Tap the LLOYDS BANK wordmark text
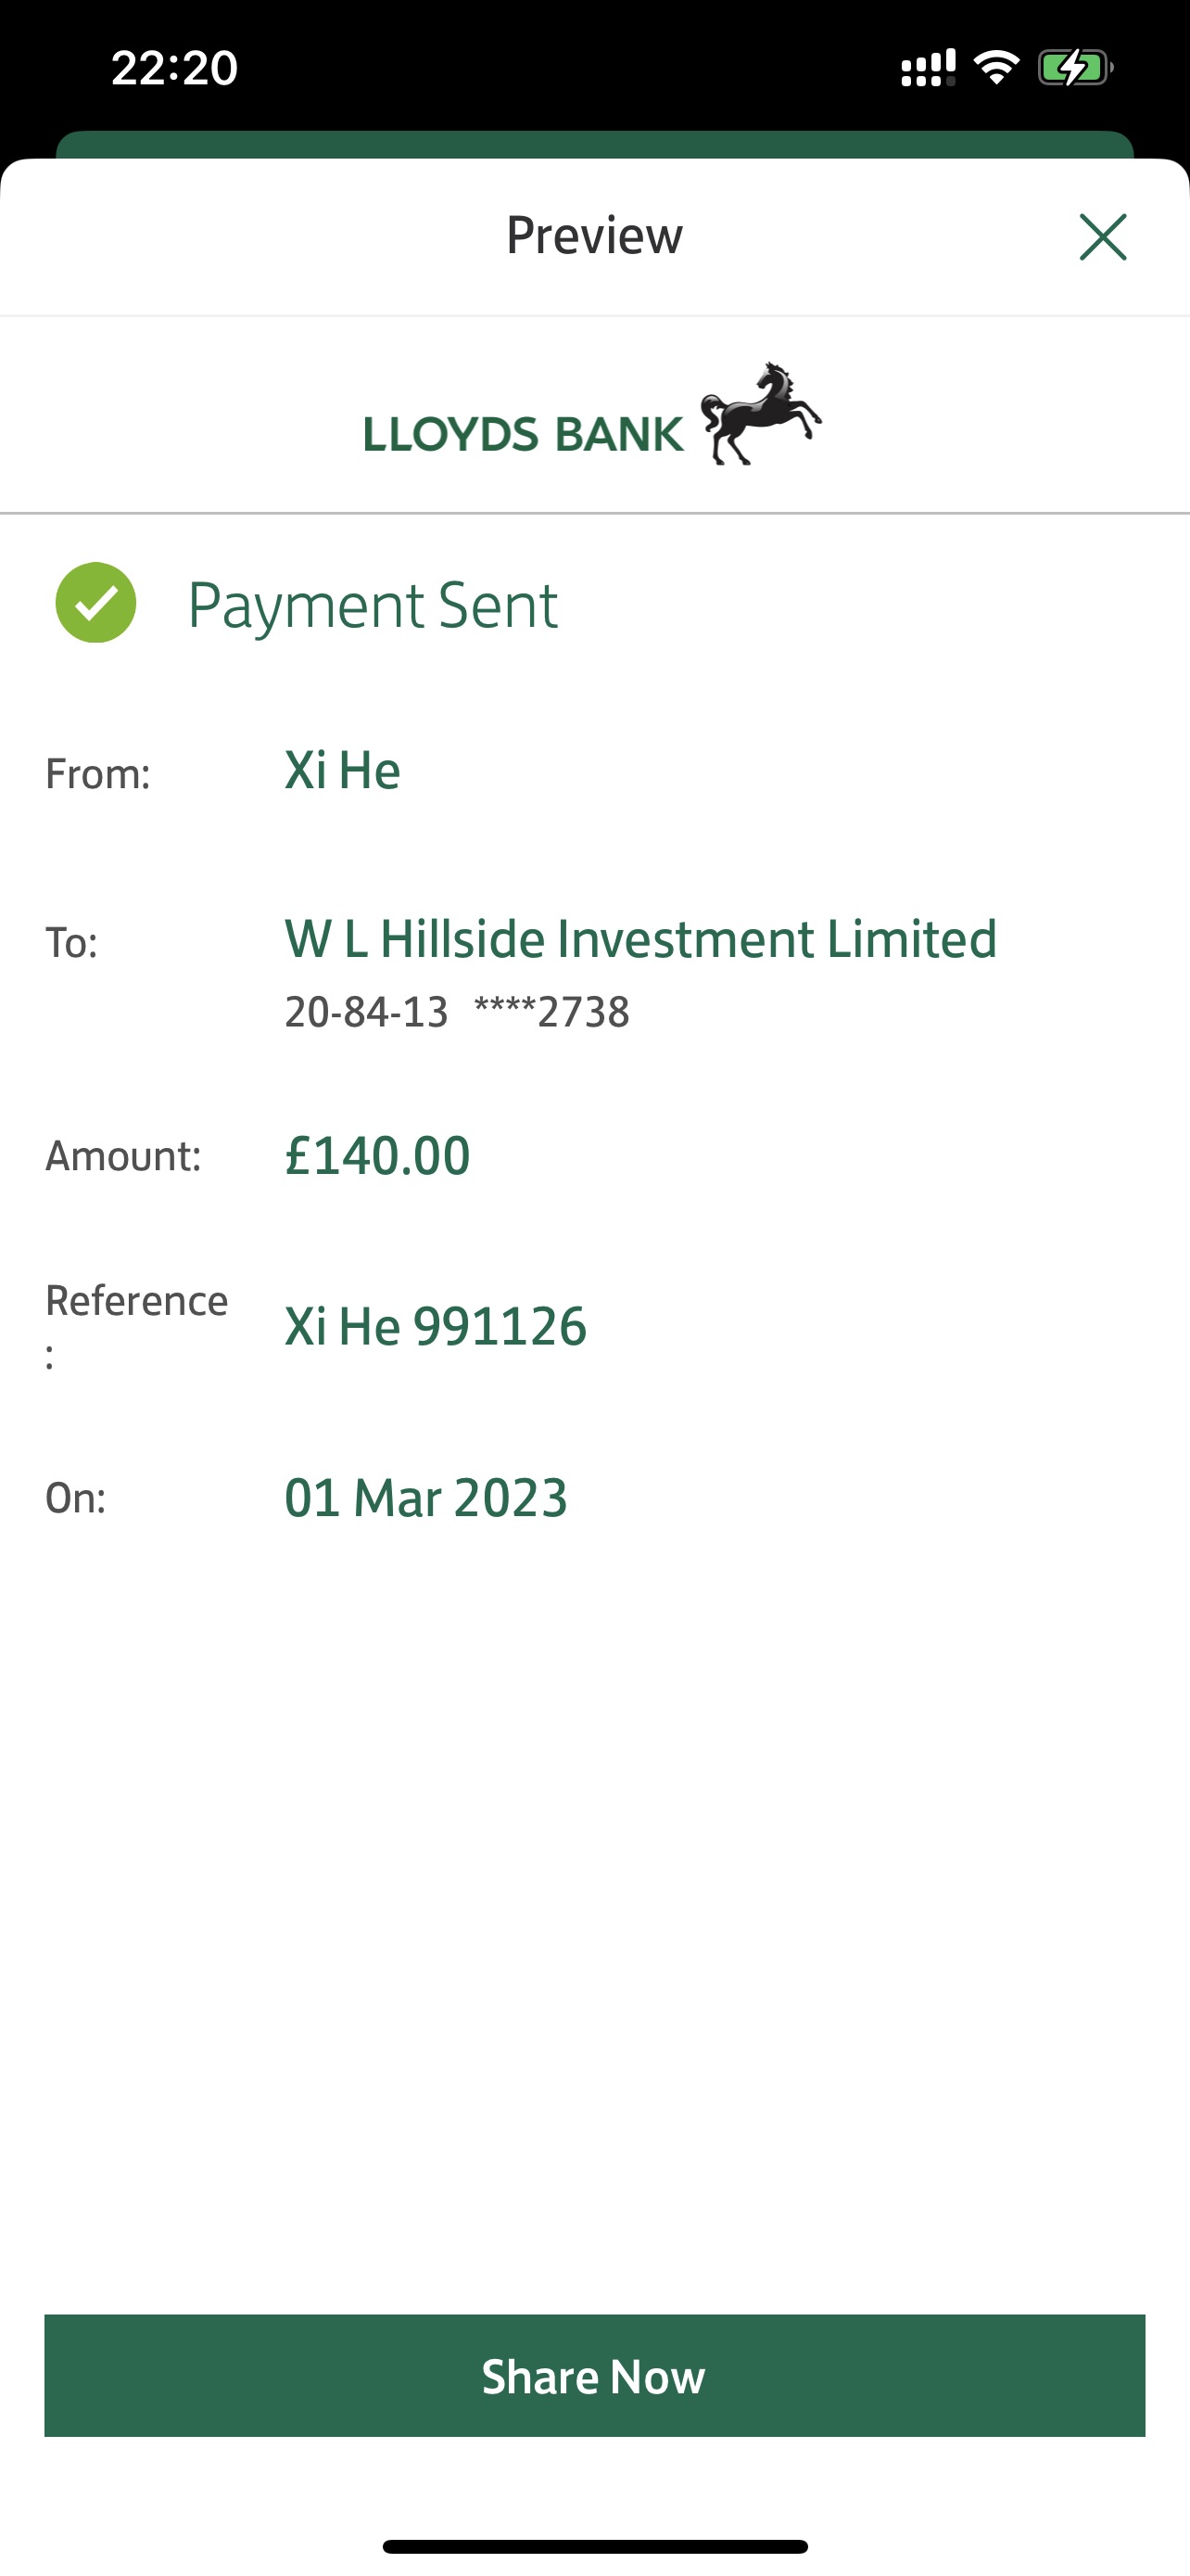 (x=524, y=435)
